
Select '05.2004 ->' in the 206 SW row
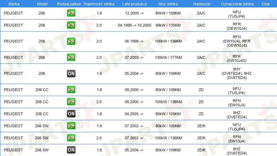[x=134, y=150]
